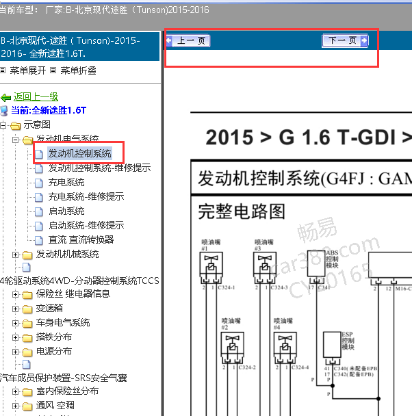Expand all menus via 菜单展开
This screenshot has height=416, width=412.
pyautogui.click(x=28, y=70)
